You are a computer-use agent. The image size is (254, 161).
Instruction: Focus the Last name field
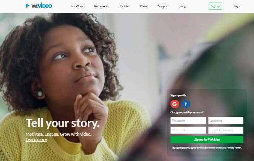[x=226, y=121]
